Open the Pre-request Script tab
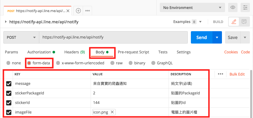The image size is (253, 118). [x=134, y=52]
